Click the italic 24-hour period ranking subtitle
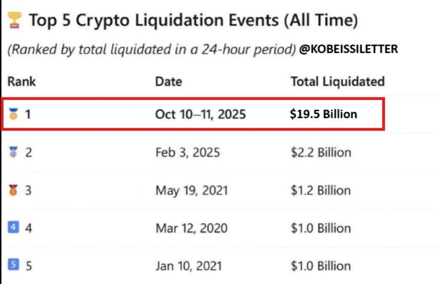 pyautogui.click(x=152, y=50)
